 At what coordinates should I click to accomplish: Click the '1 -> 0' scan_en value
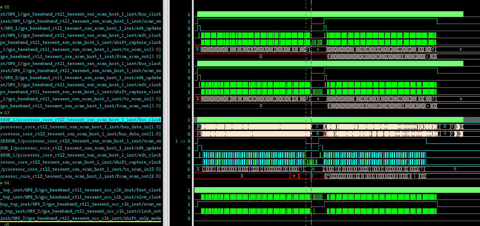[182, 141]
